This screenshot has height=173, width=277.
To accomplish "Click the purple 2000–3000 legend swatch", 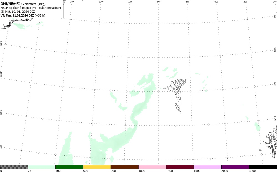I will tap(235, 167).
